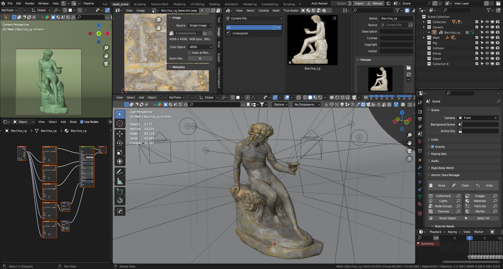The image size is (503, 269).
Task: Click the asset Name field Bacchus_cg
Action: click(396, 18)
